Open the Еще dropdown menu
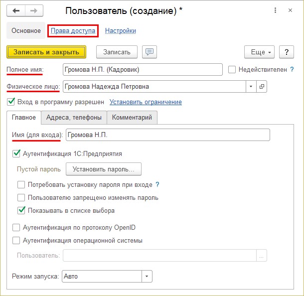304x296 pixels. [x=259, y=52]
